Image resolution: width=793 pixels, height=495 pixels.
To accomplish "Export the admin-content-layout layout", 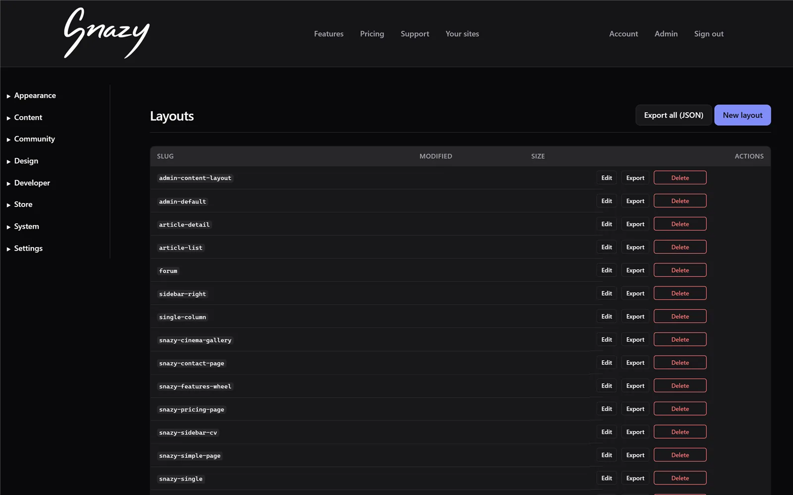I will tap(635, 178).
